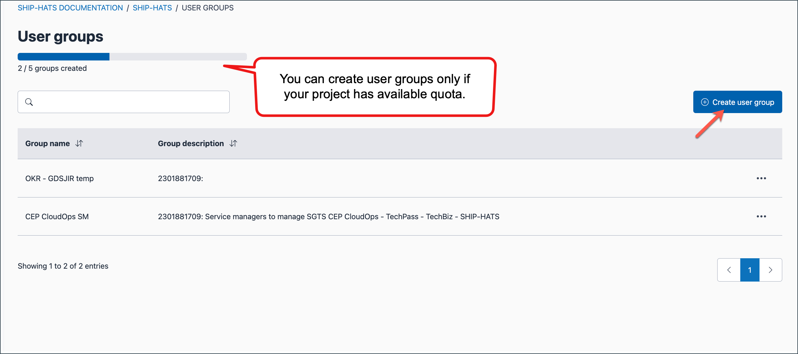Click the User groups page heading
Screen dimensions: 798x354
pos(61,37)
